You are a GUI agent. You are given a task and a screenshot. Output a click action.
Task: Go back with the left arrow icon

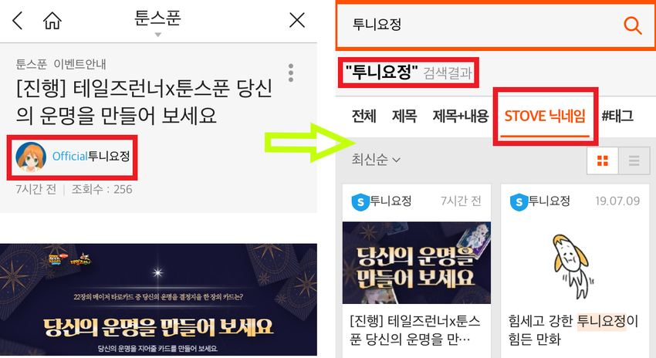tap(17, 21)
